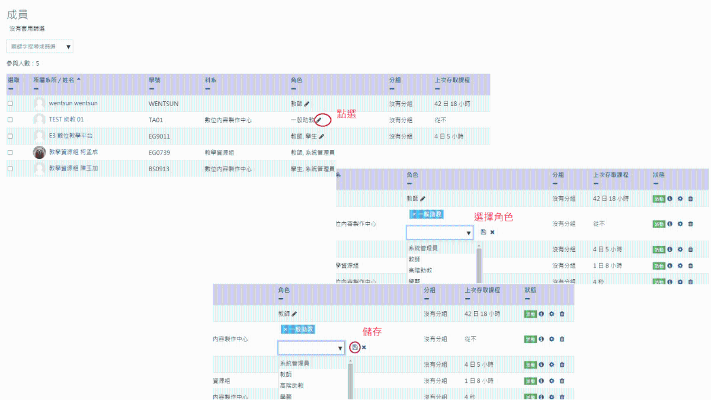The height and width of the screenshot is (400, 711).
Task: Open avatar of 教學資源組 柯孟成
Action: coord(39,152)
